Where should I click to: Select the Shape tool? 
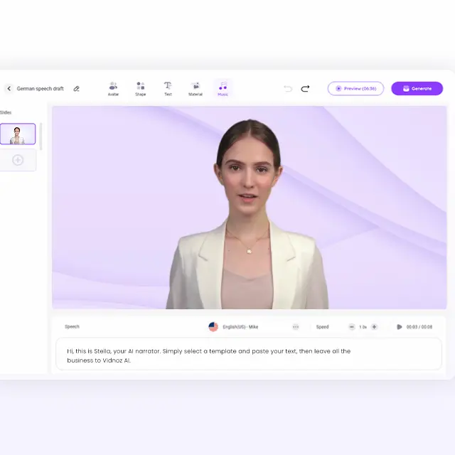pos(140,88)
